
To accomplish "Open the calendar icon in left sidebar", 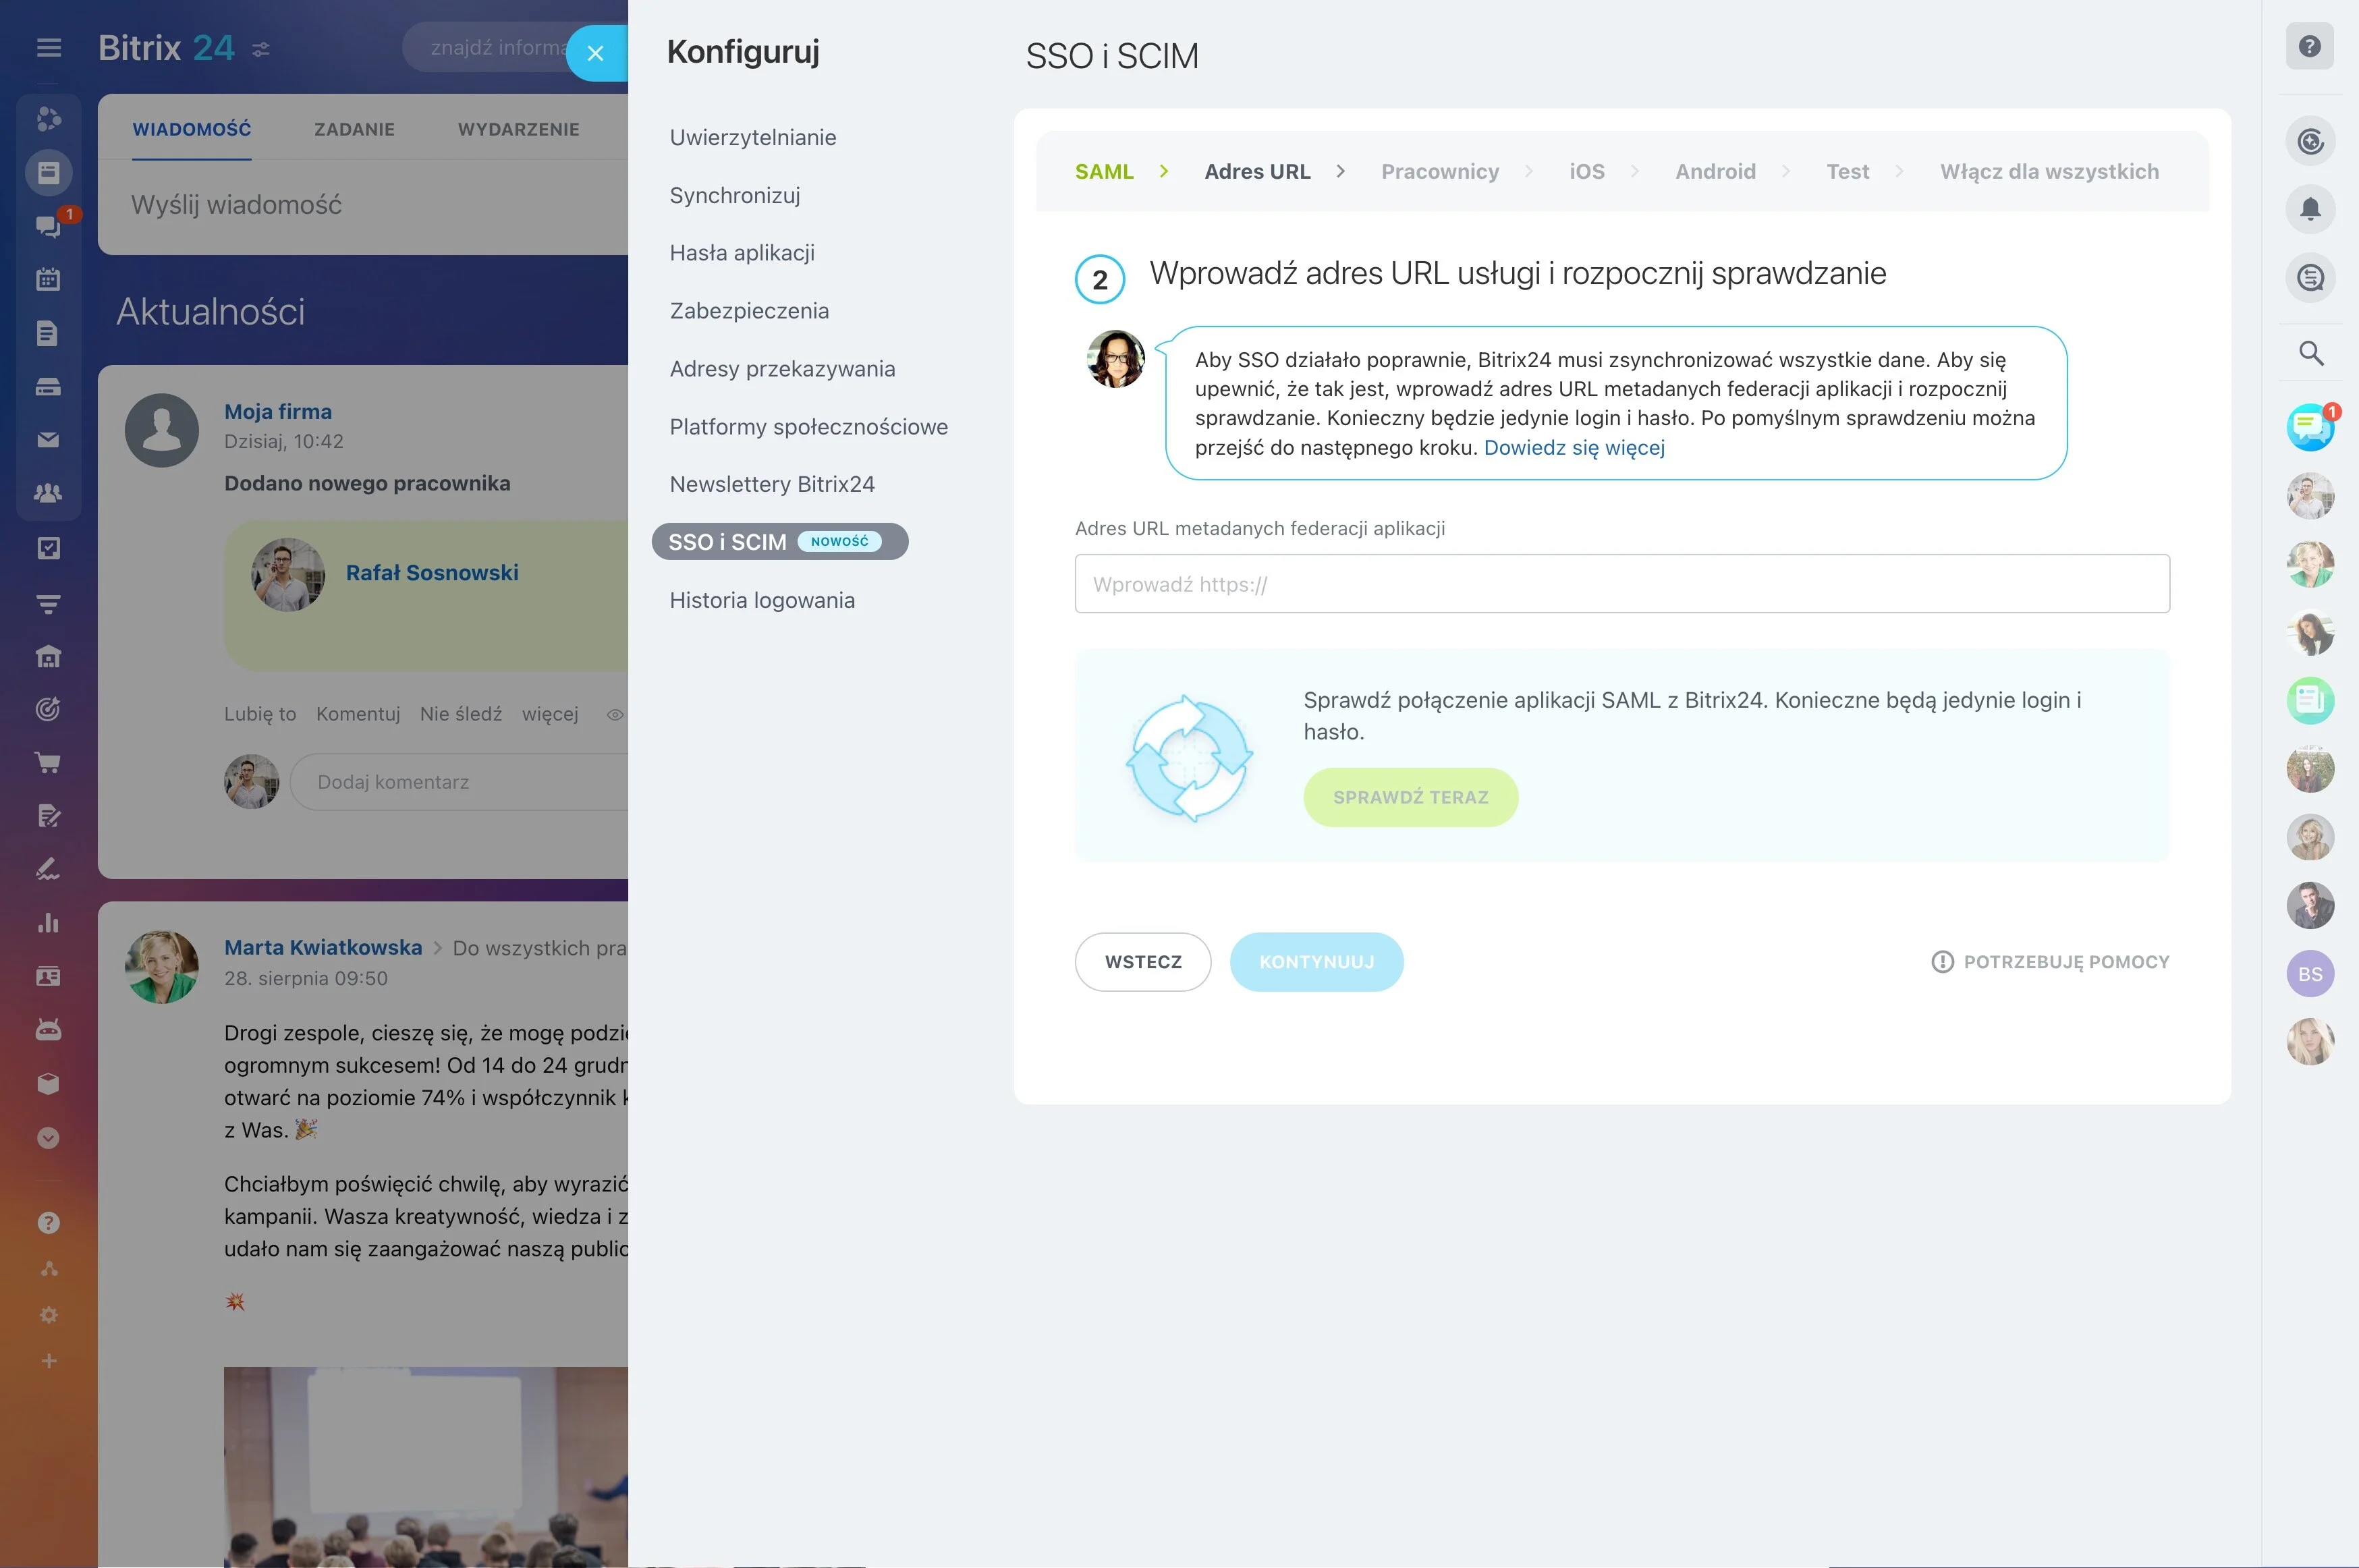I will pyautogui.click(x=48, y=279).
